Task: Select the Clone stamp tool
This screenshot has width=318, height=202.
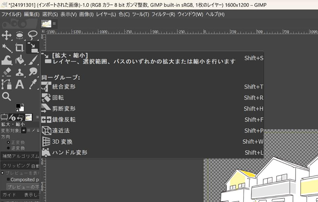Action: click(19, 72)
